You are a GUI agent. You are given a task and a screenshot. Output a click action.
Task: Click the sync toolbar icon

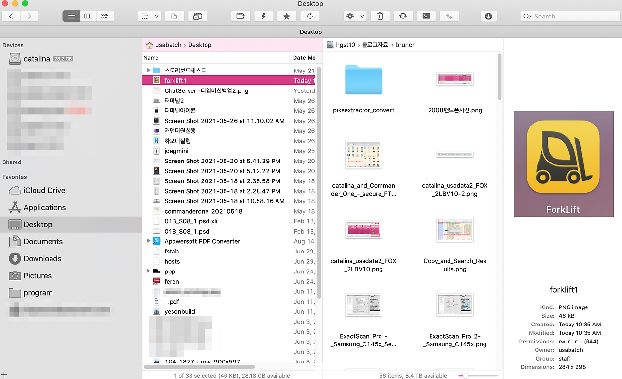[x=403, y=16]
